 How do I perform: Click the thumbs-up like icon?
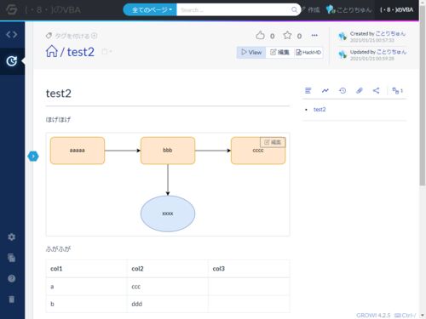(260, 36)
